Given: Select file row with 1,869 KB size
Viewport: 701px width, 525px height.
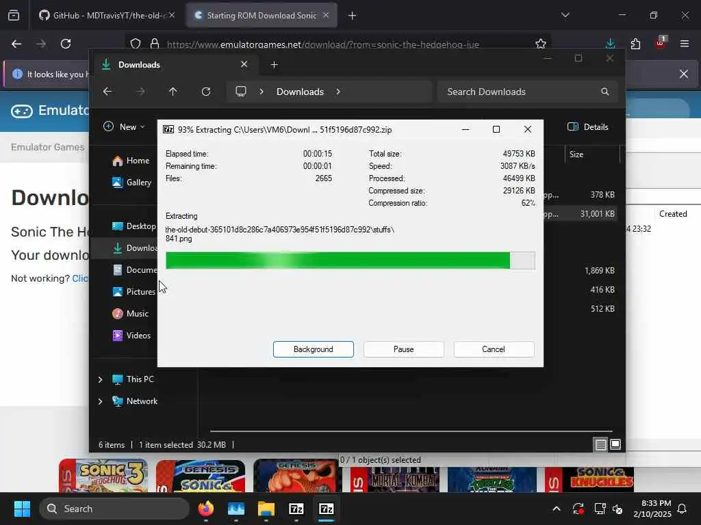Looking at the screenshot, I should [x=599, y=271].
